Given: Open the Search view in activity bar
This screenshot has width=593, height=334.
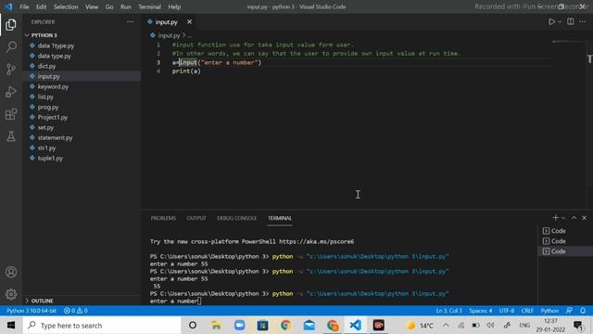Looking at the screenshot, I should (11, 47).
